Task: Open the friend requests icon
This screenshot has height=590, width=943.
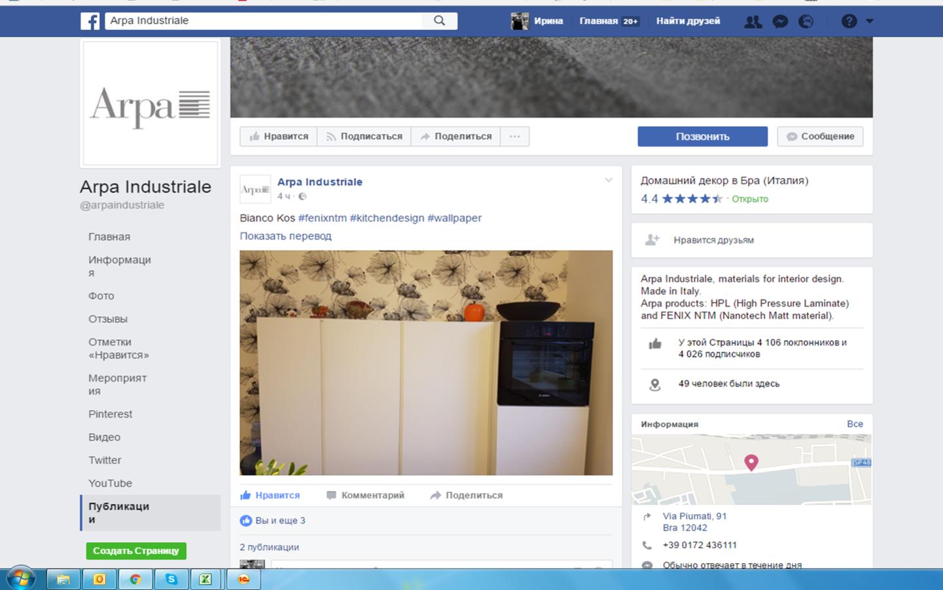Action: tap(753, 22)
